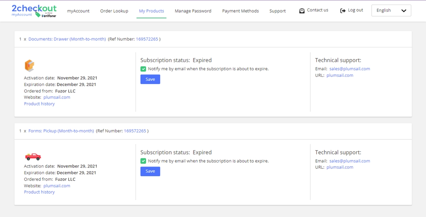This screenshot has width=426, height=217.
Task: View Product history for Documents Drawer
Action: pyautogui.click(x=39, y=104)
